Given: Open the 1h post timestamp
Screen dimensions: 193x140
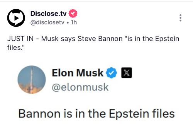Looking at the screenshot, I should [74, 22].
